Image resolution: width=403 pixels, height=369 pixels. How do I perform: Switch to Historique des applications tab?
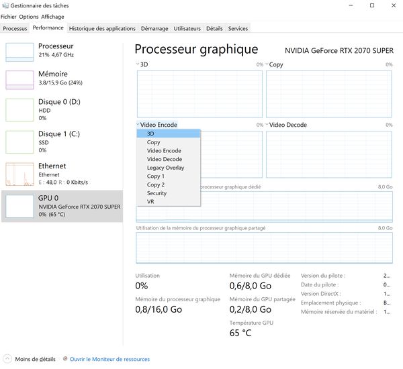102,28
